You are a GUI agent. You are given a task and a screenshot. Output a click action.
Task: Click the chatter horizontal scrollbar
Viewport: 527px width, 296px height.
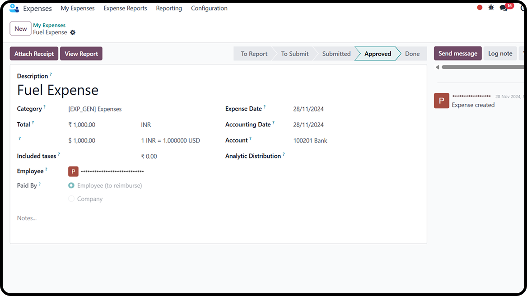click(x=482, y=67)
